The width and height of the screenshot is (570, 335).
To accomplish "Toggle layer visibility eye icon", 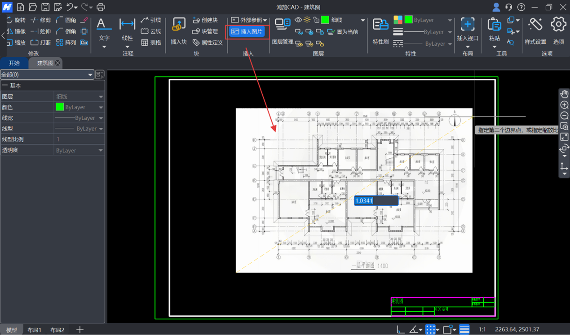I will [x=298, y=20].
